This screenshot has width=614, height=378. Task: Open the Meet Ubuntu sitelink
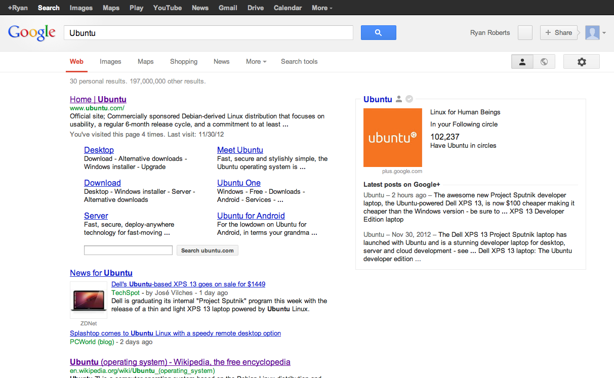(x=240, y=150)
